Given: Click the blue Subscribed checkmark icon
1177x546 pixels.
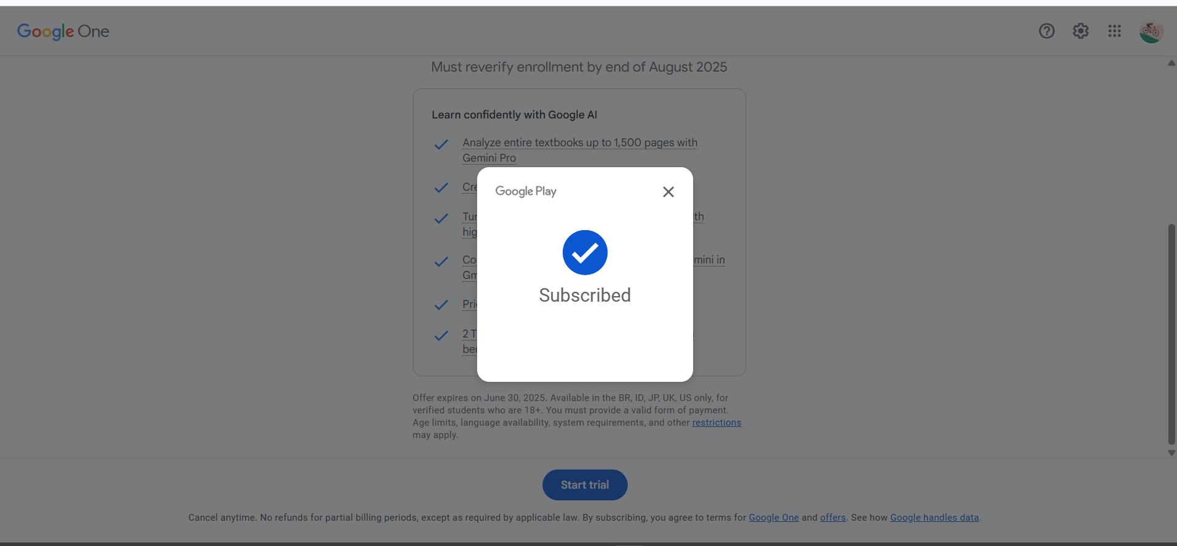Looking at the screenshot, I should click(584, 252).
